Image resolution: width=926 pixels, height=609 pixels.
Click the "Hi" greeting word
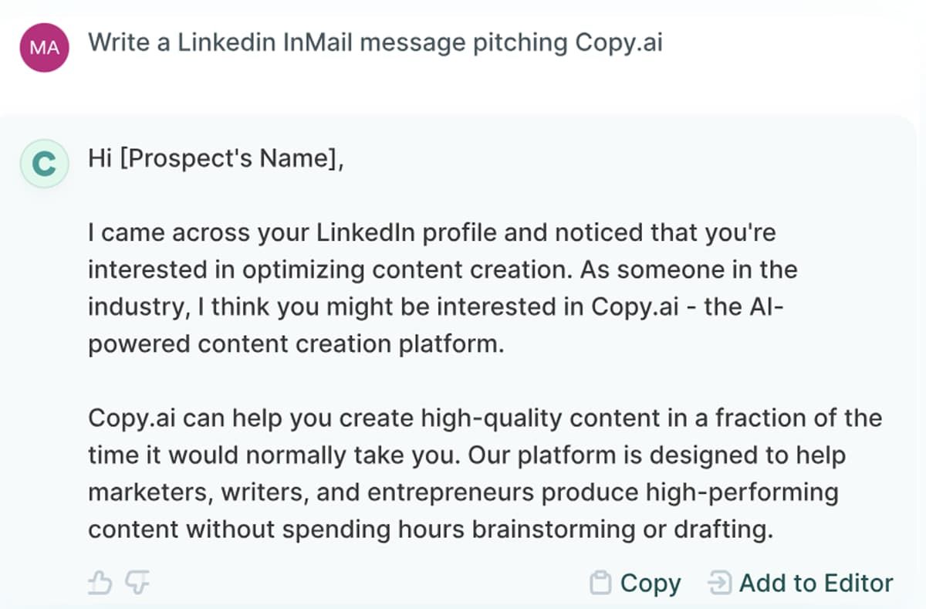click(x=100, y=158)
